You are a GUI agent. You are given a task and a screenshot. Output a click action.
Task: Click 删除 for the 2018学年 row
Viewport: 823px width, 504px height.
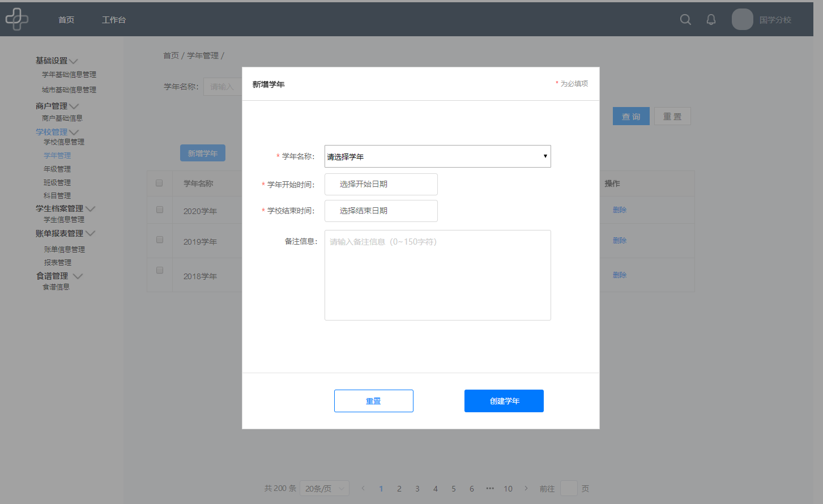pos(620,275)
